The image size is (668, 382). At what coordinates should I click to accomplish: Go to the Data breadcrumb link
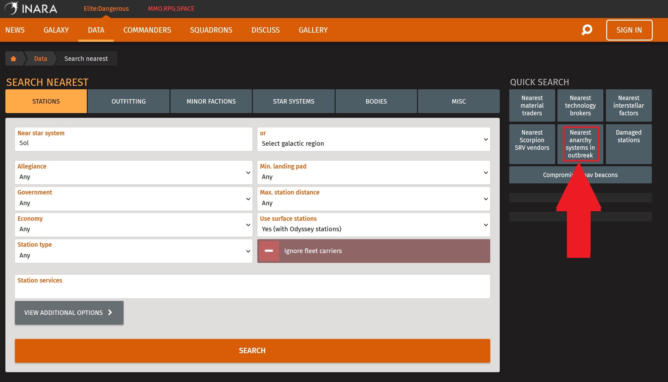[x=41, y=59]
